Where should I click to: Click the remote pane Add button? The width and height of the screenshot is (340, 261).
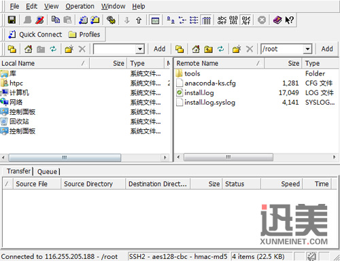pyautogui.click(x=327, y=49)
